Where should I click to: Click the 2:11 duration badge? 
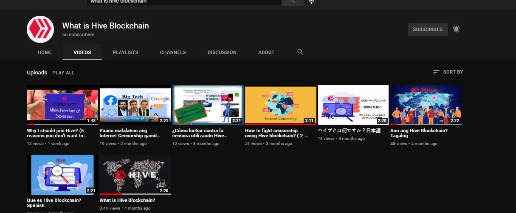pos(310,121)
